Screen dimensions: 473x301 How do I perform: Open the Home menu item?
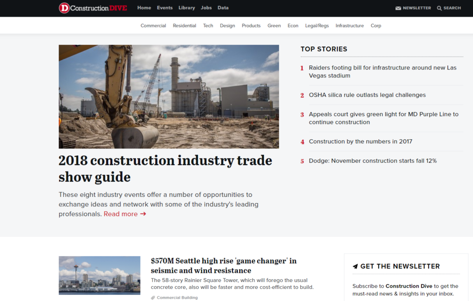tap(144, 8)
